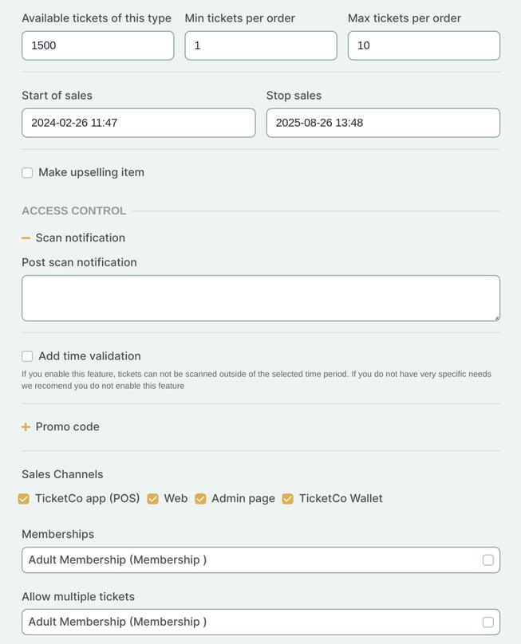This screenshot has width=521, height=644.
Task: Disable Admin page sales channel
Action: pyautogui.click(x=200, y=499)
